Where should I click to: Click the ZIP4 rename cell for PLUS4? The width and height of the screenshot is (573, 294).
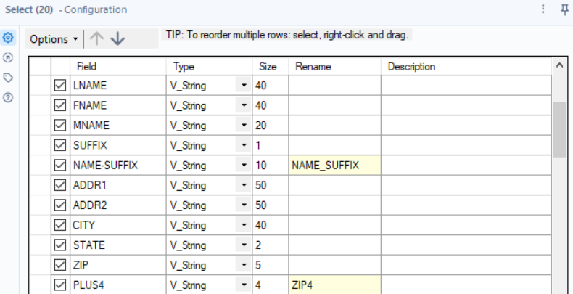(x=334, y=285)
